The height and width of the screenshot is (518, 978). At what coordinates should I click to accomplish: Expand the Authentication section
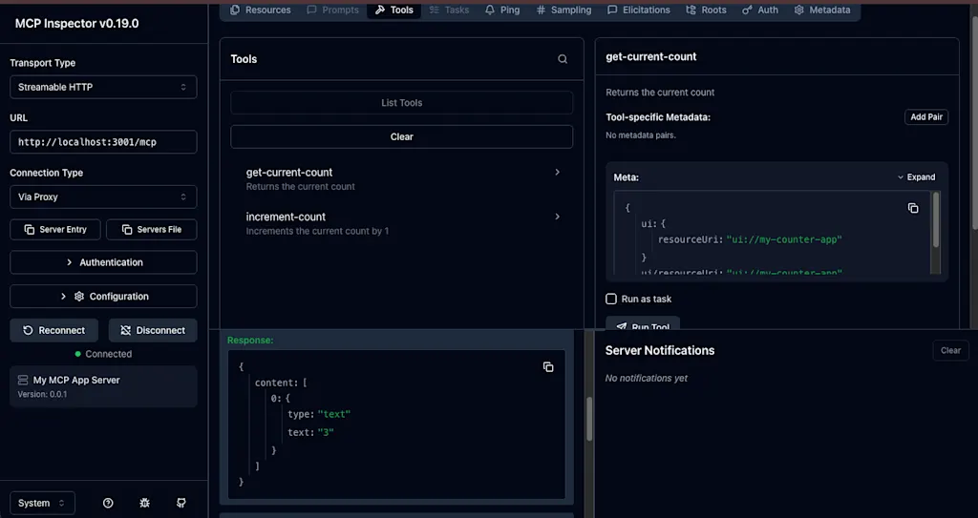point(103,262)
